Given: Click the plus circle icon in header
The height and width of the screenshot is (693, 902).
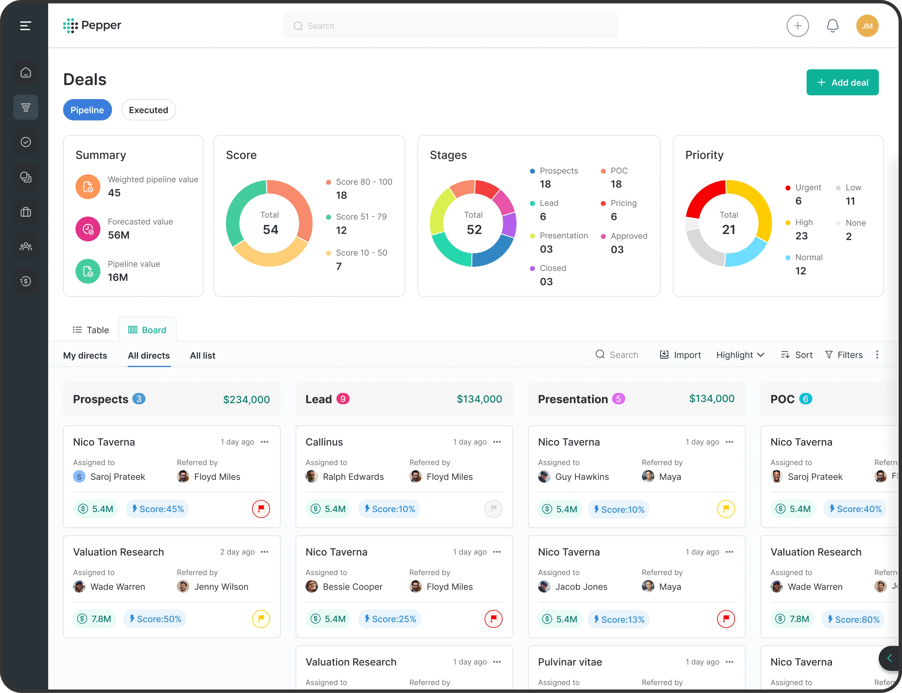Looking at the screenshot, I should [x=798, y=26].
